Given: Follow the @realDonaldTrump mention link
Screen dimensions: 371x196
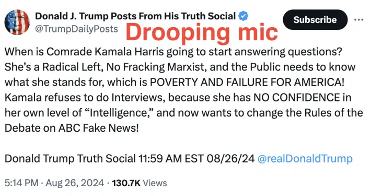Looking at the screenshot, I should coord(305,158).
